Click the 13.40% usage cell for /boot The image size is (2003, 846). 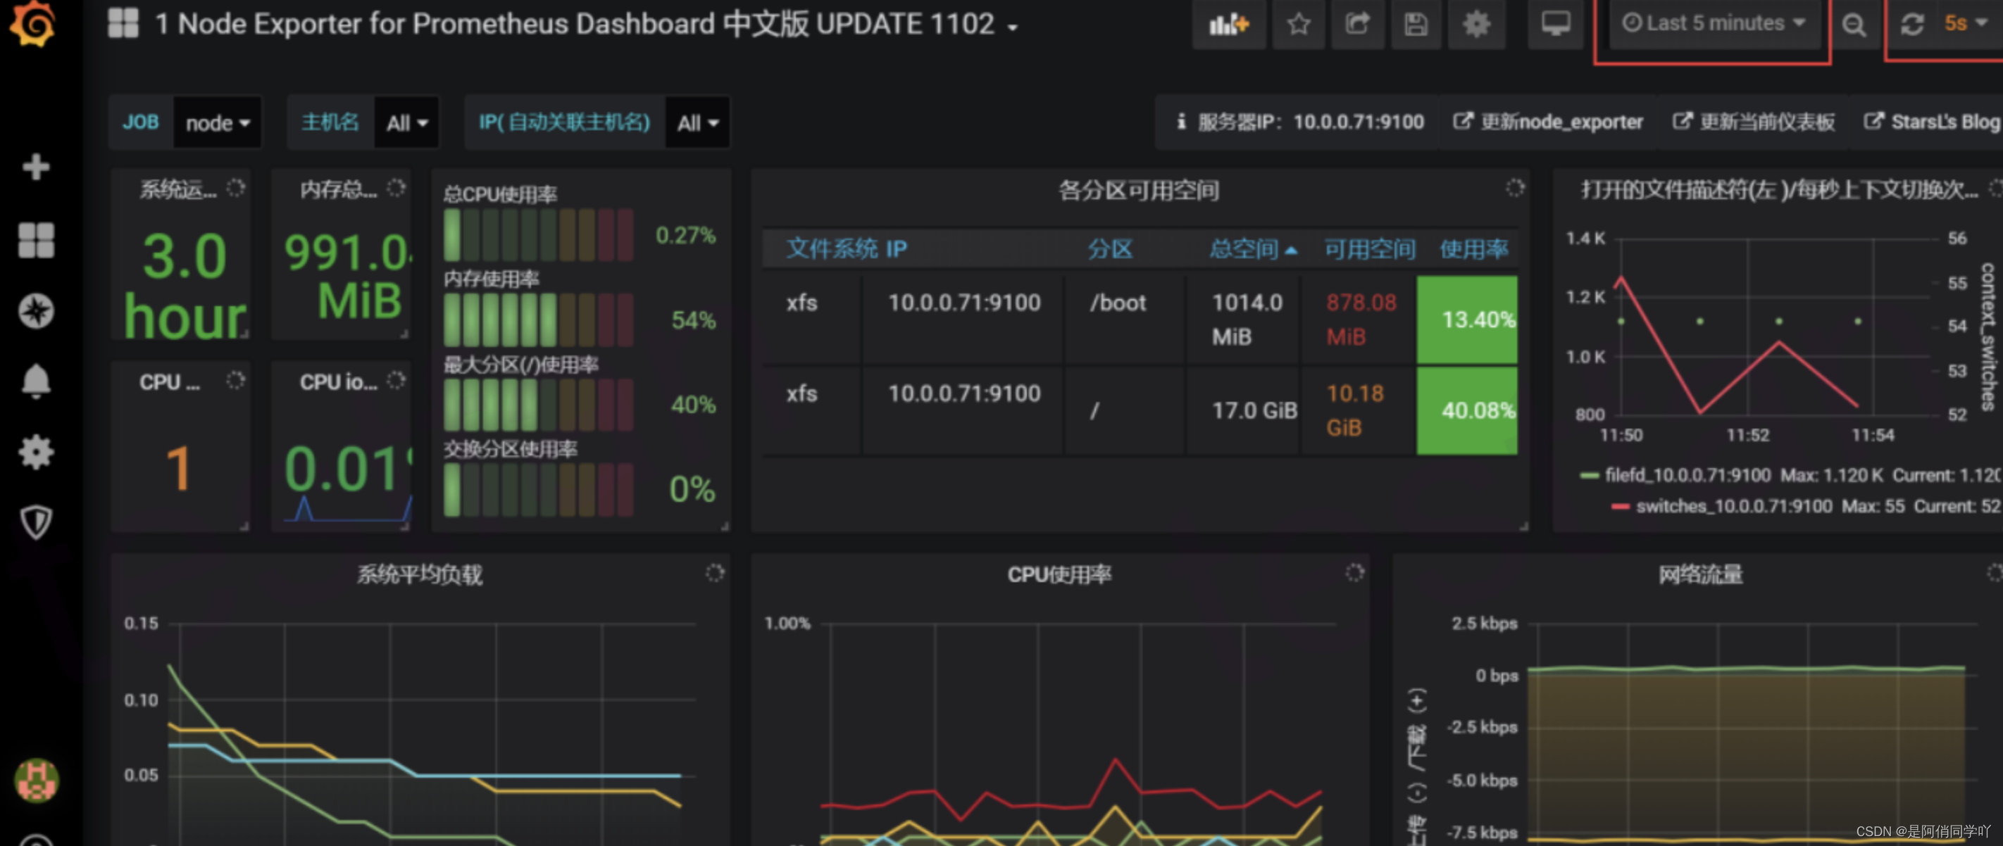coord(1466,320)
